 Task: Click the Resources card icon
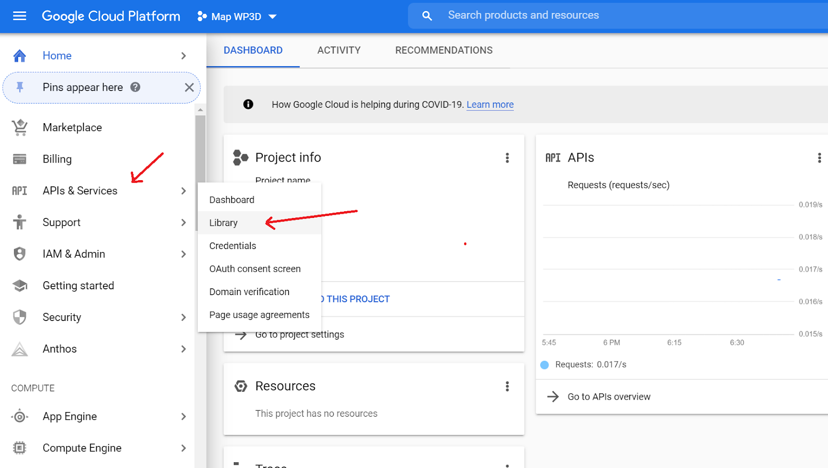click(241, 386)
